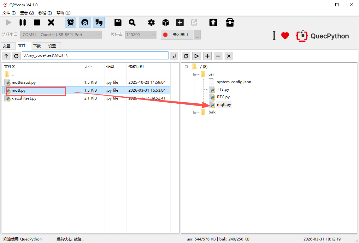
Task: Click the 3D cube package icon
Action: pyautogui.click(x=166, y=22)
